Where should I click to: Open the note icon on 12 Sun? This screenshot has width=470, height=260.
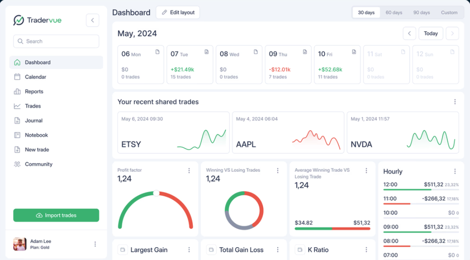pos(452,52)
